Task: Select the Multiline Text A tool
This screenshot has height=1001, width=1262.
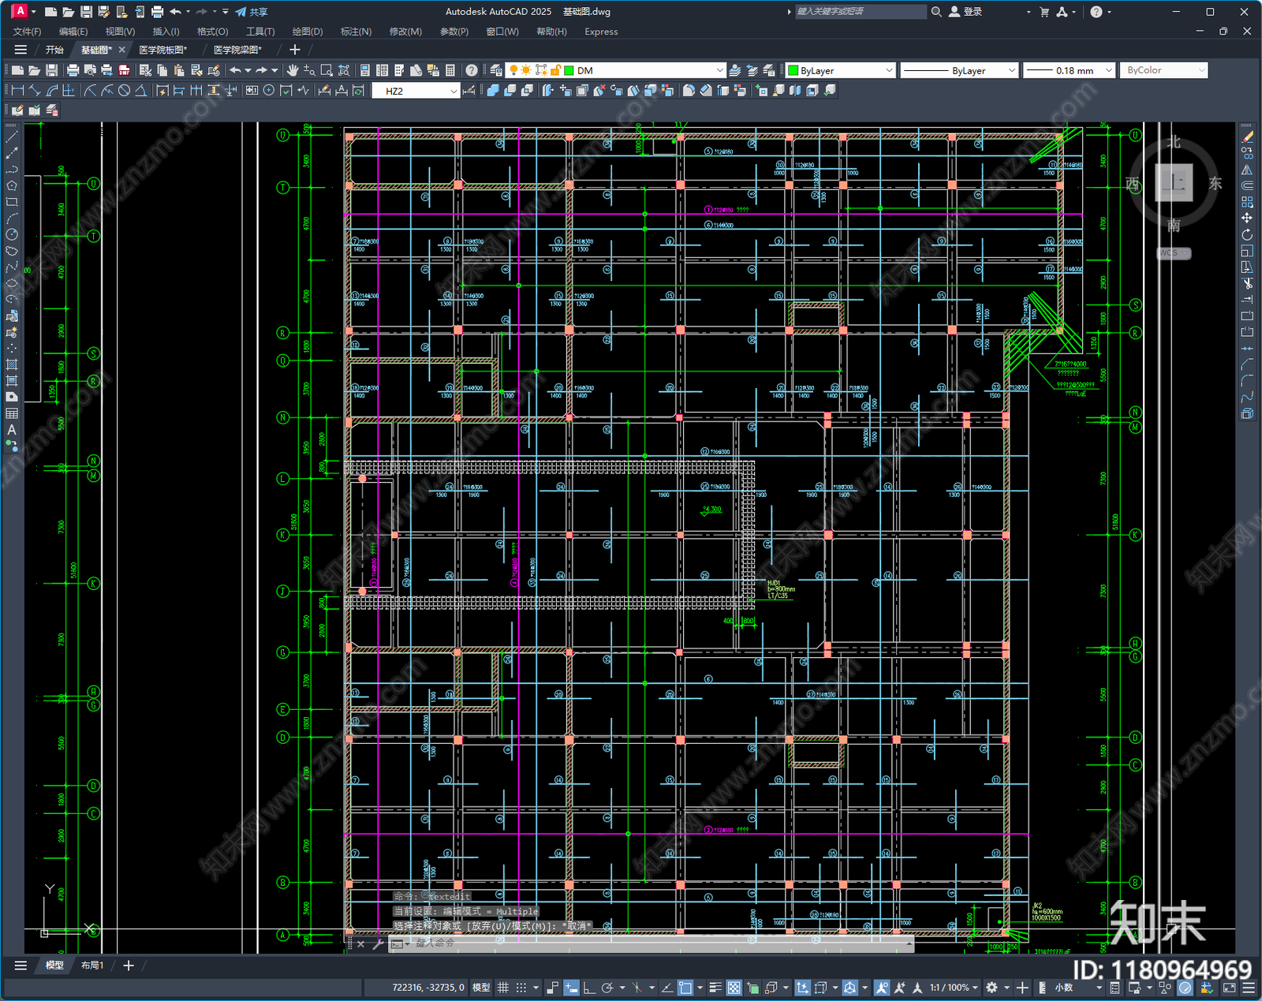Action: (x=12, y=430)
